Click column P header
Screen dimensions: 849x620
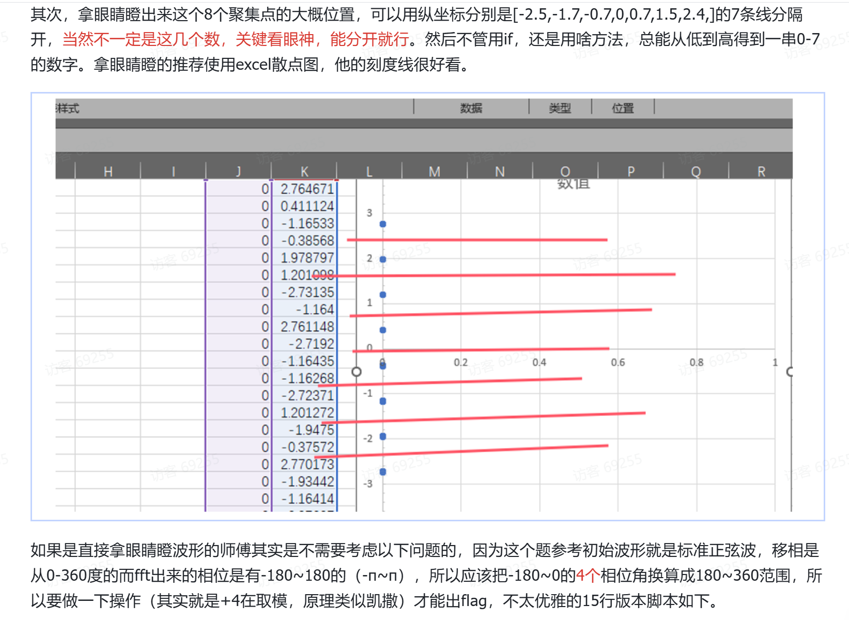point(631,172)
